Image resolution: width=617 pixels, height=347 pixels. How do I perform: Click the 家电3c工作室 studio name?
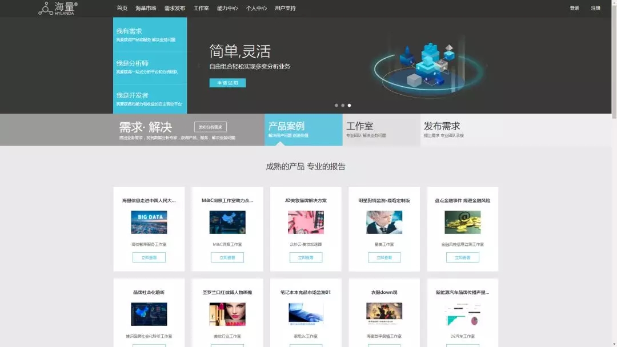(x=306, y=336)
